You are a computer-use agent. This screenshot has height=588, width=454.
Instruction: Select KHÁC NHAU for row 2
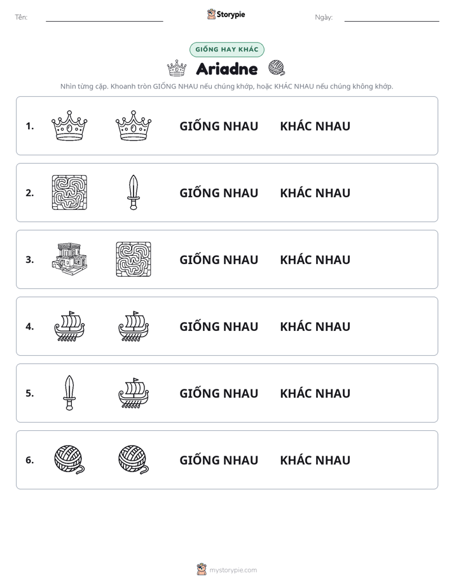(315, 192)
